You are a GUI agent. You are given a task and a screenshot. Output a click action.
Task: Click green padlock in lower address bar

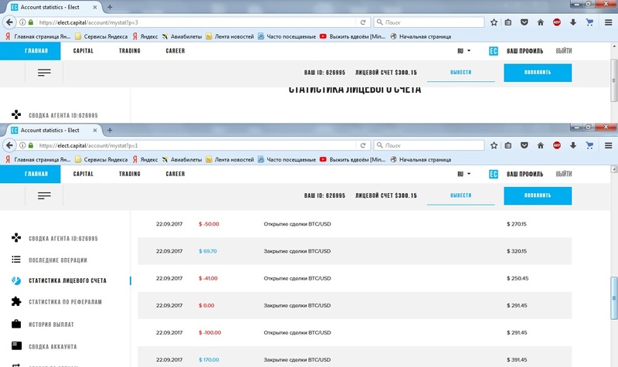point(31,145)
